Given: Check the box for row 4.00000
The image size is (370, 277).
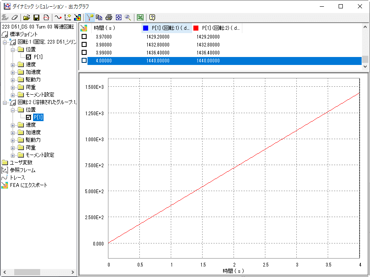Looking at the screenshot, I should (x=84, y=60).
